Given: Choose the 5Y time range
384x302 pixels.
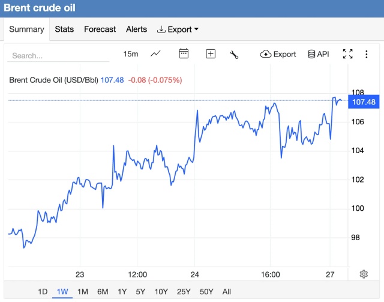Looking at the screenshot, I should 140,292.
